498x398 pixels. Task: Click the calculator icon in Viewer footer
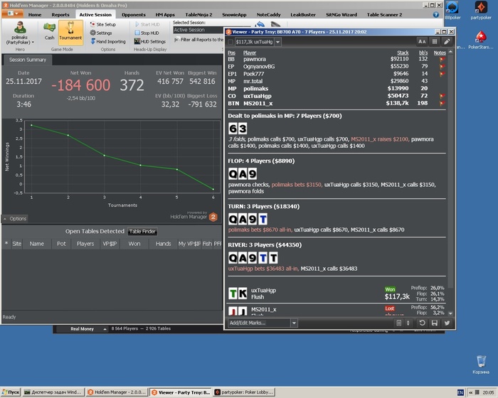tap(399, 323)
